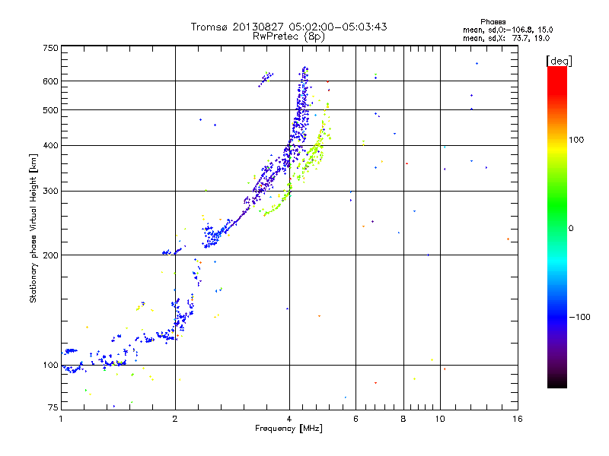Click the x-axis '1' MHz tick label
Screen dimensions: 609x456
pyautogui.click(x=61, y=419)
